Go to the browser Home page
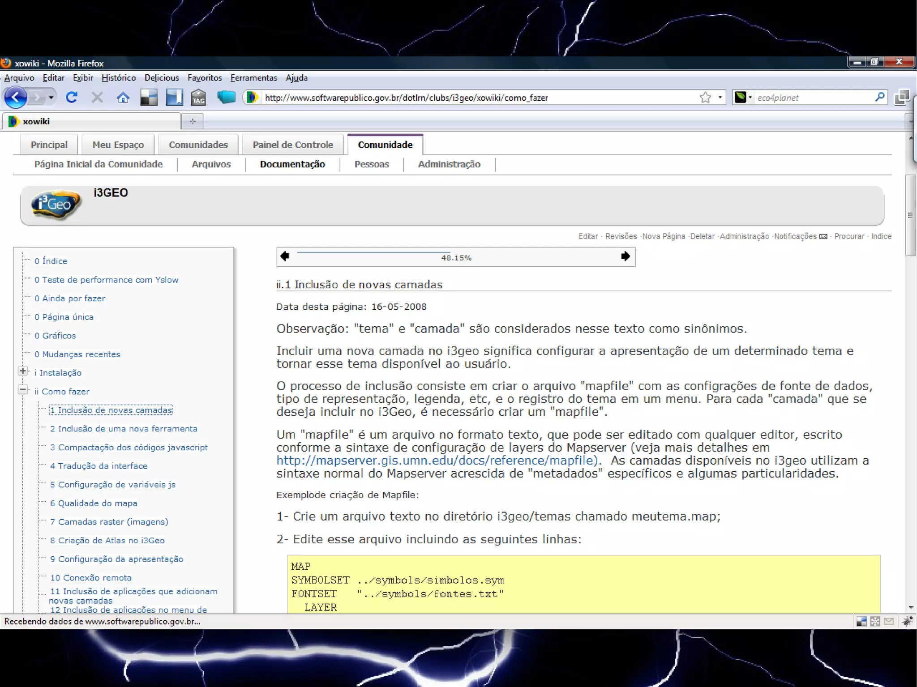 (123, 97)
